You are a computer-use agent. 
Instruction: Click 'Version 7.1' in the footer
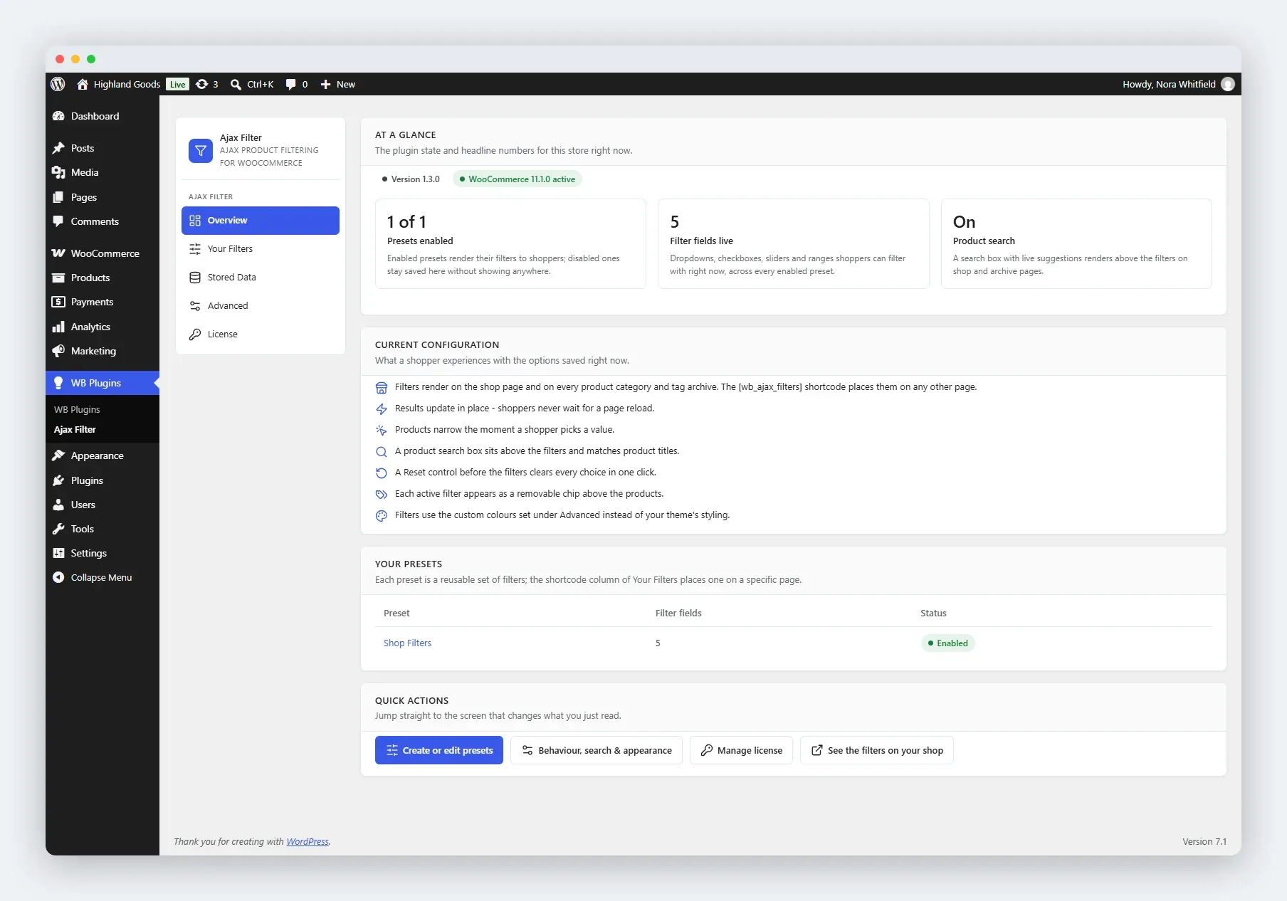coord(1204,841)
